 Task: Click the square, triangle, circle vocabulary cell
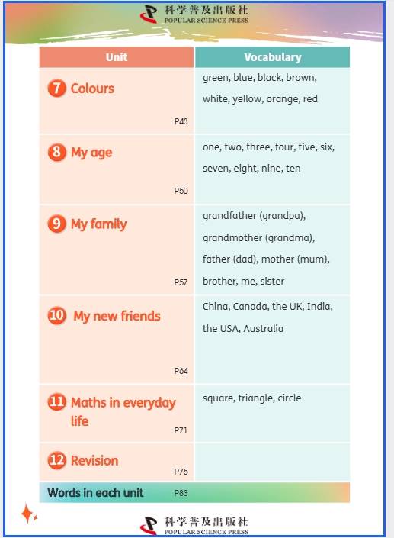[x=272, y=413]
